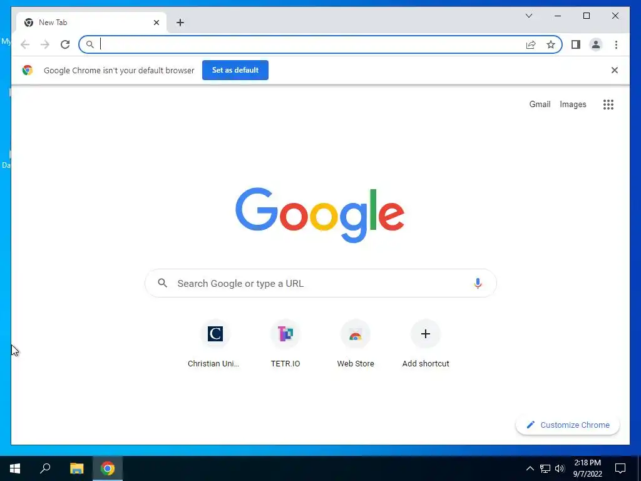Go forward with the forward arrow
This screenshot has height=481, width=641.
click(x=45, y=44)
